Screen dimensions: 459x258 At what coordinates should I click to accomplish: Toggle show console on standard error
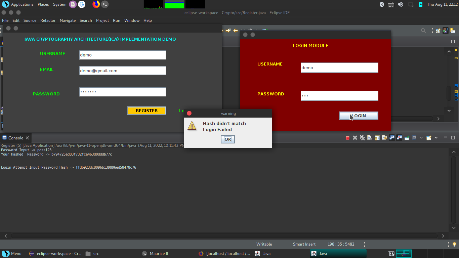pyautogui.click(x=399, y=138)
